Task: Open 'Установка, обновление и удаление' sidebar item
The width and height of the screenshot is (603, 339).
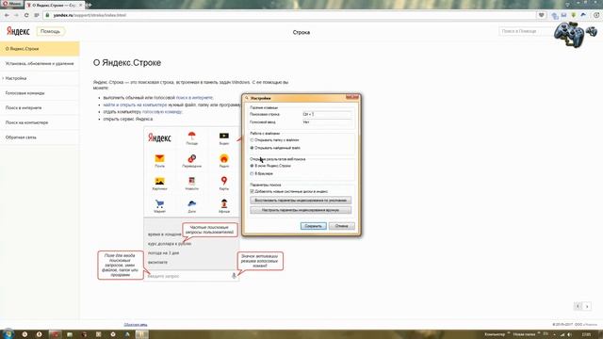Action: [40, 64]
